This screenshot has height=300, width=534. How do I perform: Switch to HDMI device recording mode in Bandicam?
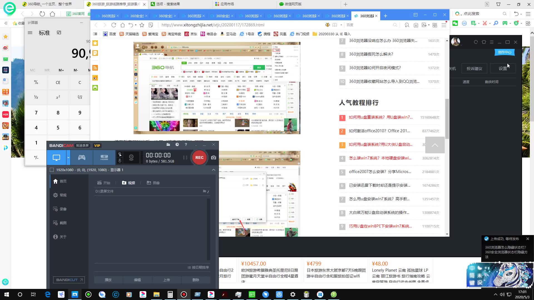[x=104, y=157]
